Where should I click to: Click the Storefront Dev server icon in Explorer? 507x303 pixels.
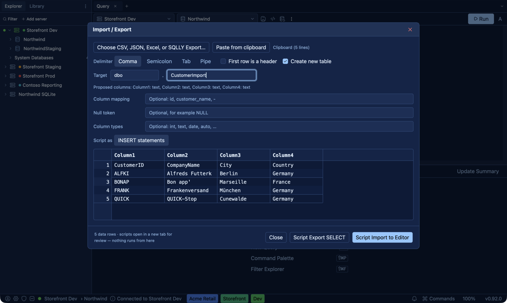(x=17, y=30)
